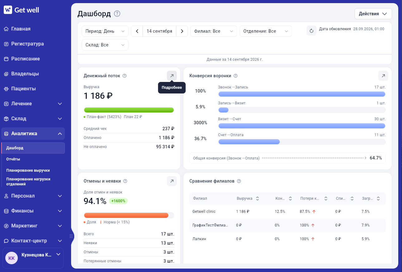This screenshot has width=402, height=272.
Task: Go to the next day arrow
Action: [182, 31]
